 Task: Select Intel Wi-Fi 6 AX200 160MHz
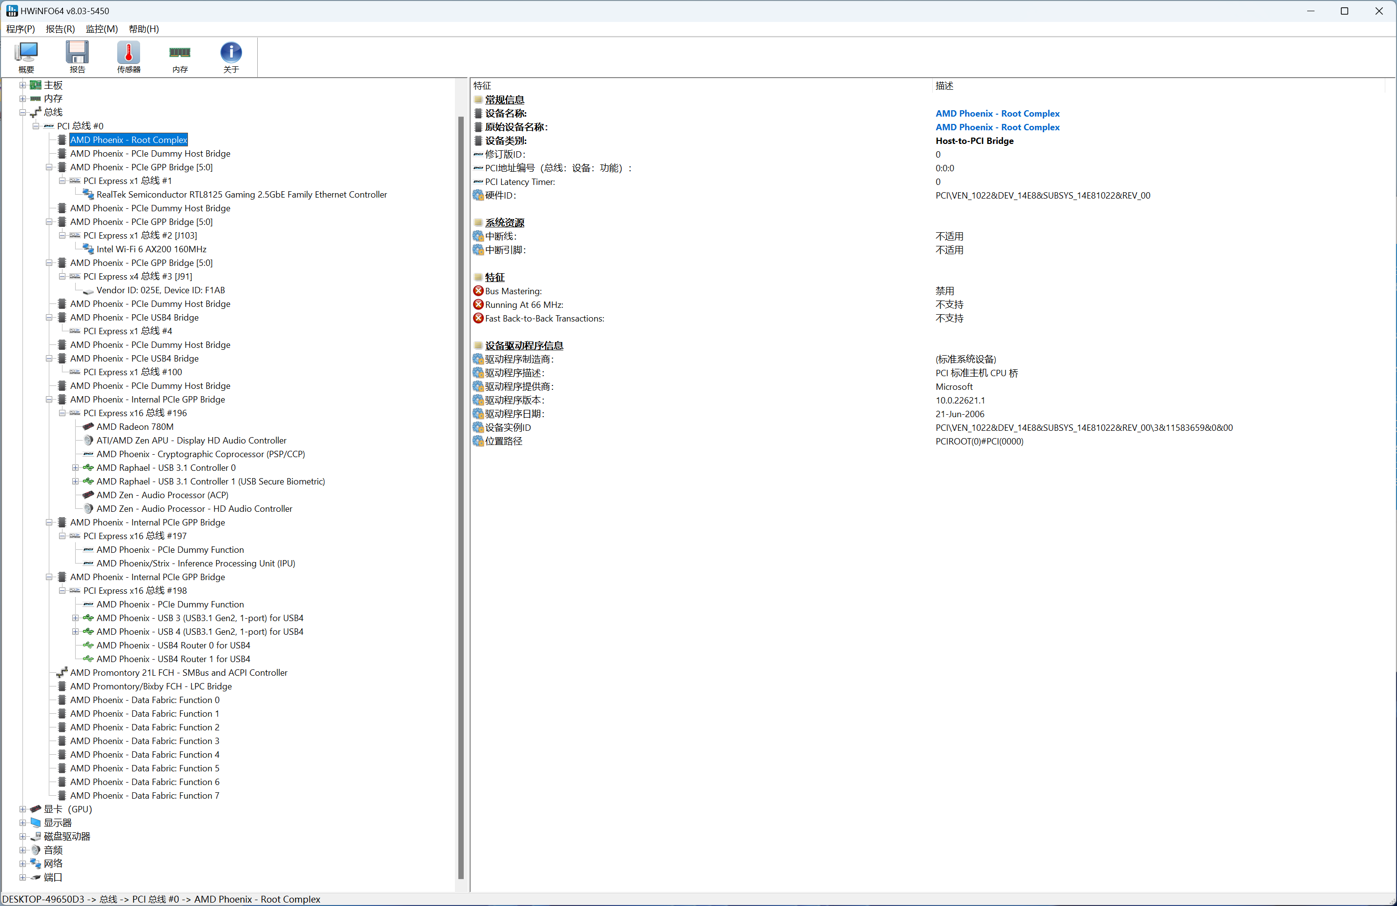tap(151, 249)
